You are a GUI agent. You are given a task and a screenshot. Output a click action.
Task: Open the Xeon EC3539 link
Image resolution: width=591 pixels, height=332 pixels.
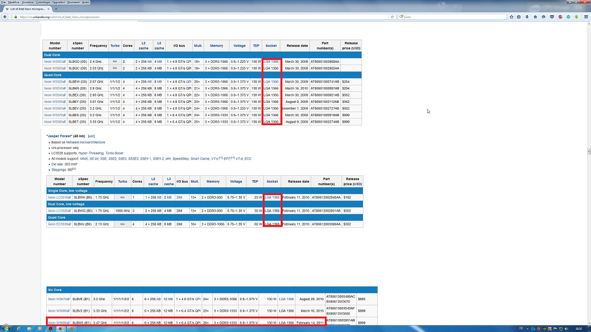point(59,224)
